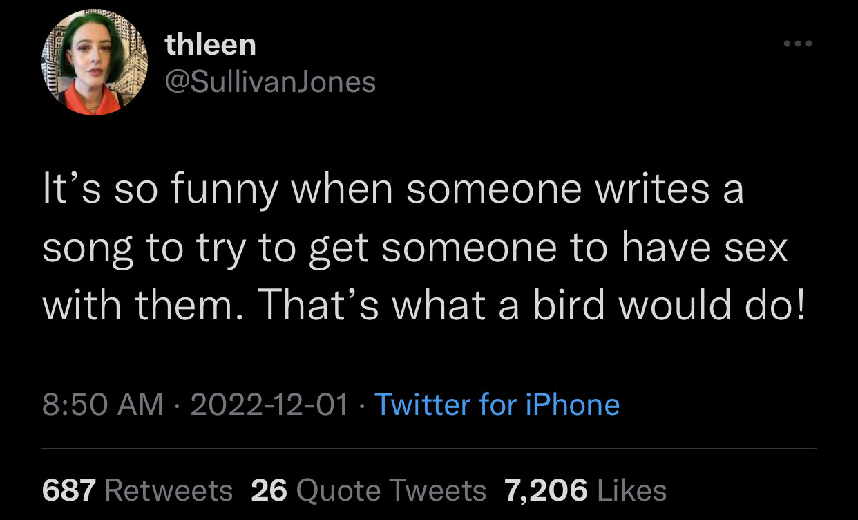Viewport: 858px width, 520px height.
Task: Click the bold 7,206 count
Action: click(546, 490)
